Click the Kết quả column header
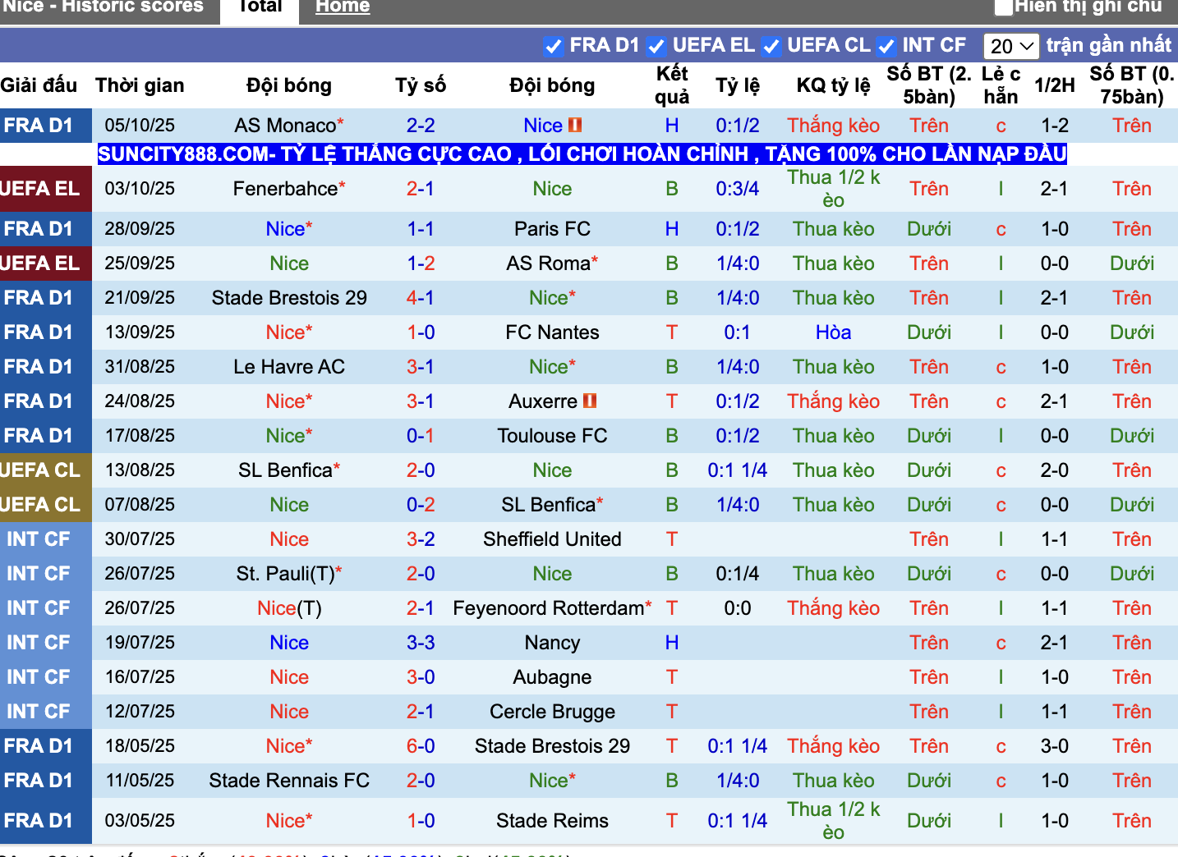Viewport: 1178px width, 857px height. (x=672, y=85)
